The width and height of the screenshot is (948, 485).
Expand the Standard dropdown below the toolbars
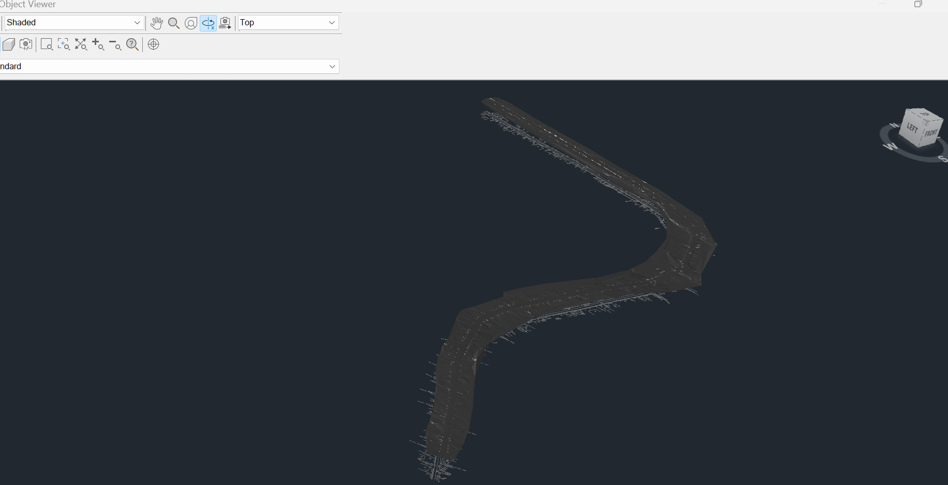coord(169,66)
